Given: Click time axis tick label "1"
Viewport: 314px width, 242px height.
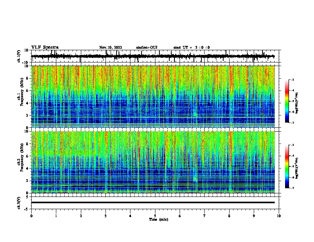Looking at the screenshot, I should (56, 216).
